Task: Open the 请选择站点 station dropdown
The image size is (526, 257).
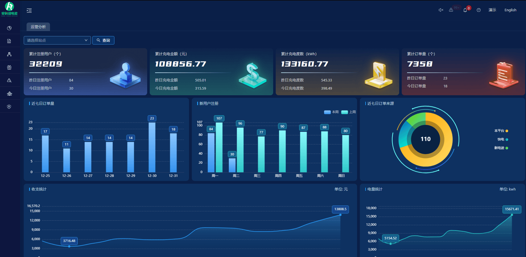Action: tap(57, 40)
